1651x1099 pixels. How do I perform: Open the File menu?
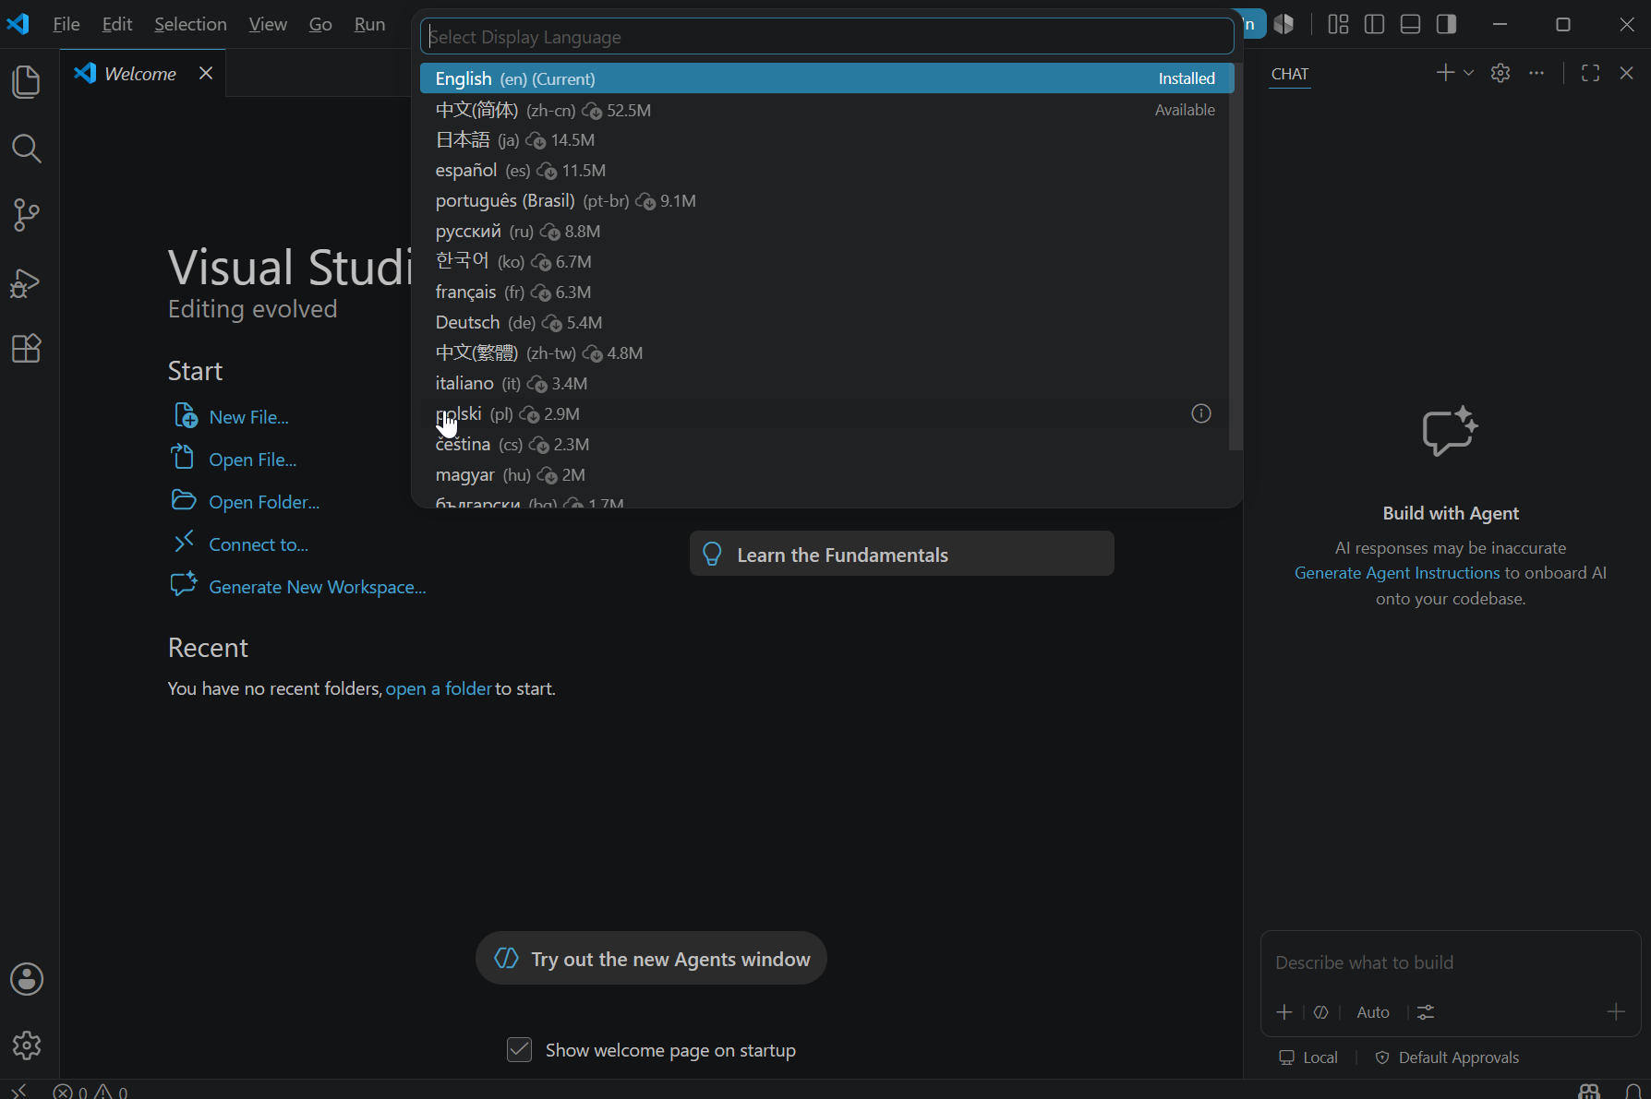66,25
